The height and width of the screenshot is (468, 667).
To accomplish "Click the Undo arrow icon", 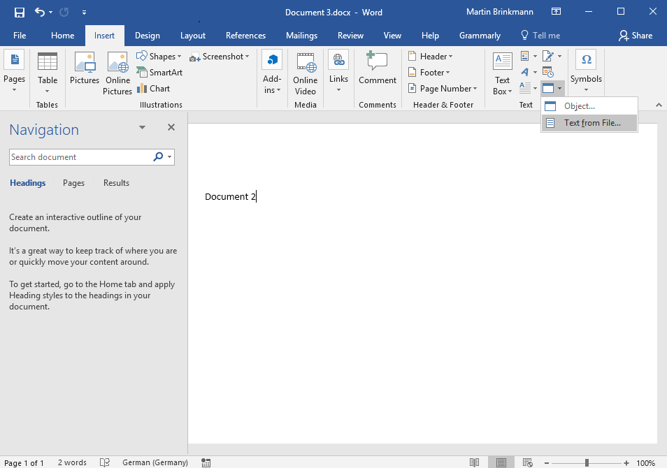I will click(x=40, y=13).
